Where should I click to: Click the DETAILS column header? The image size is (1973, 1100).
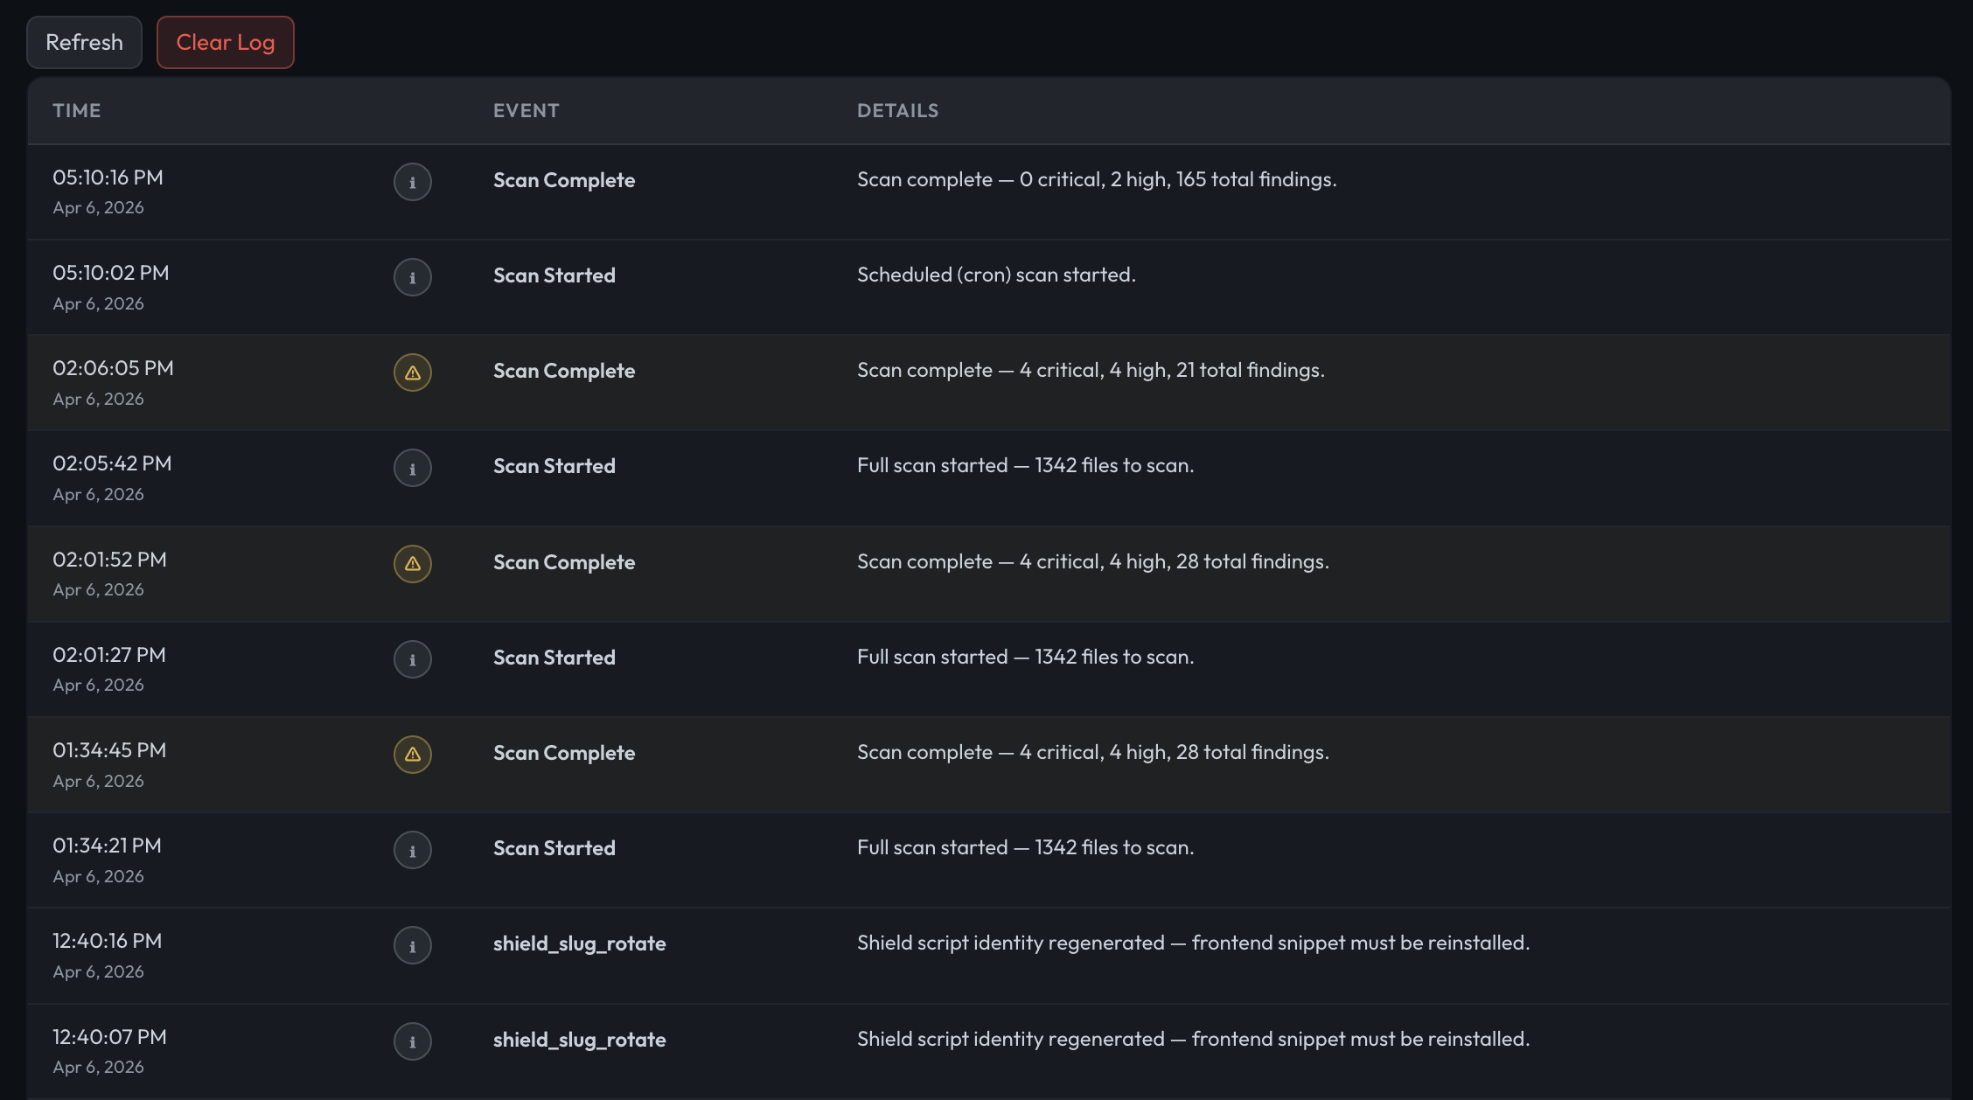(898, 110)
